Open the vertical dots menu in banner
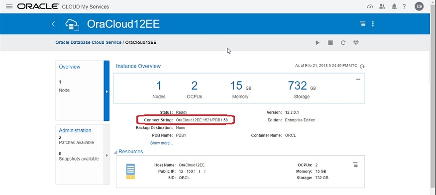436x195 pixels. click(x=373, y=24)
